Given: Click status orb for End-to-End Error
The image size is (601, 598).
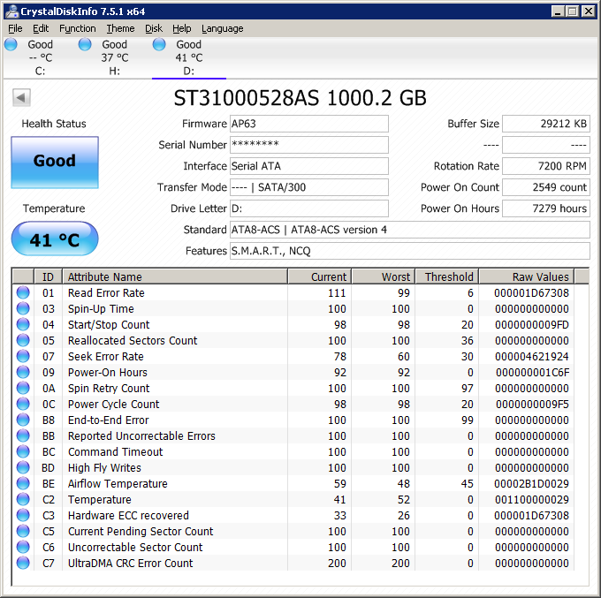Looking at the screenshot, I should point(23,420).
